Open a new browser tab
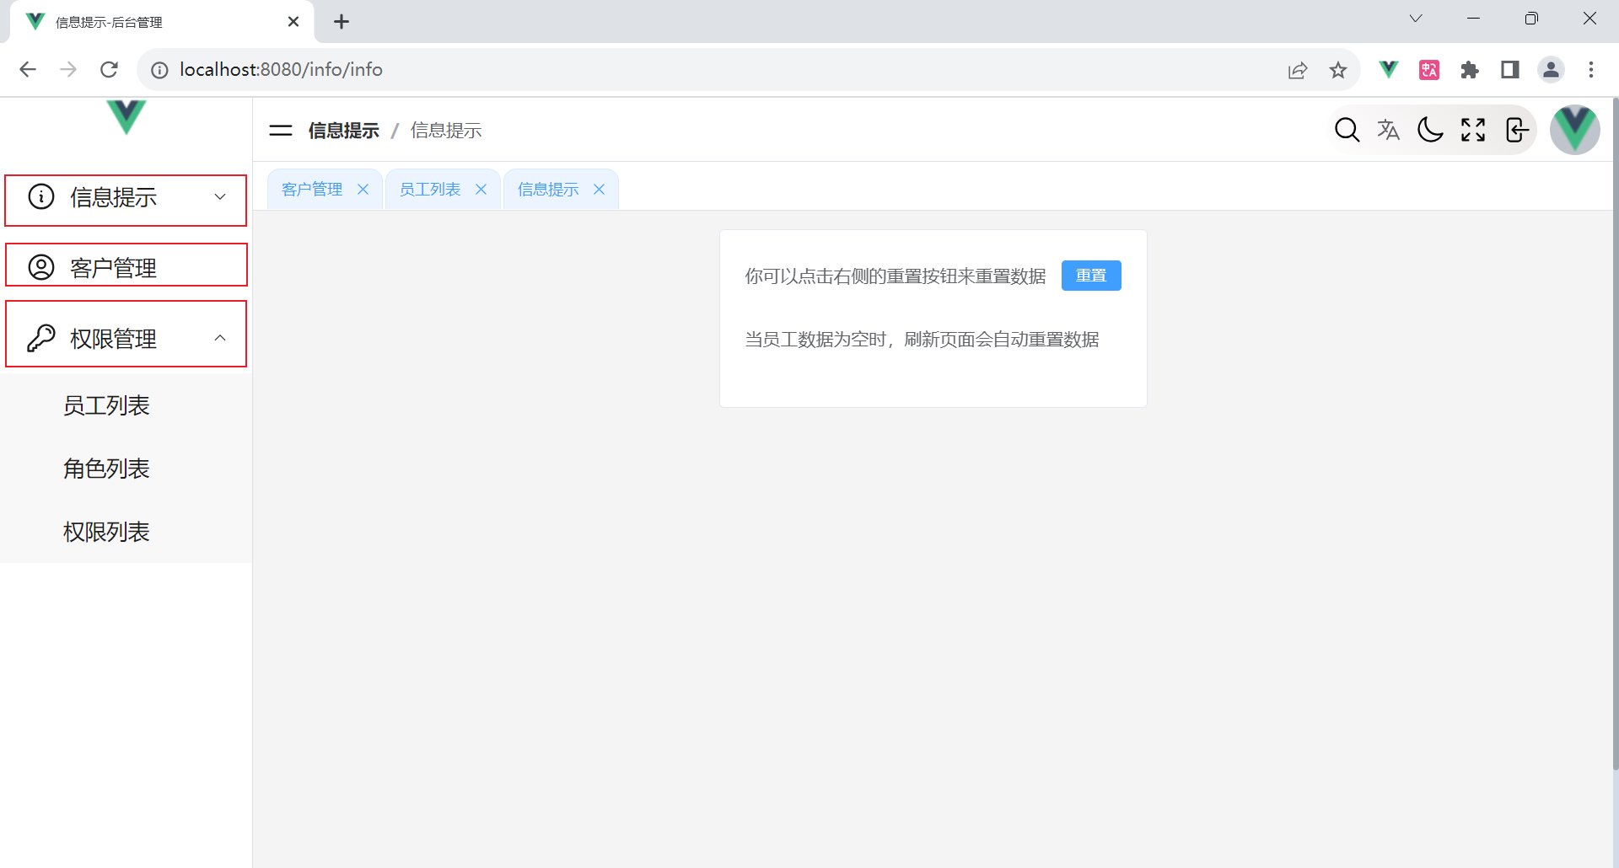The height and width of the screenshot is (868, 1619). [x=342, y=22]
